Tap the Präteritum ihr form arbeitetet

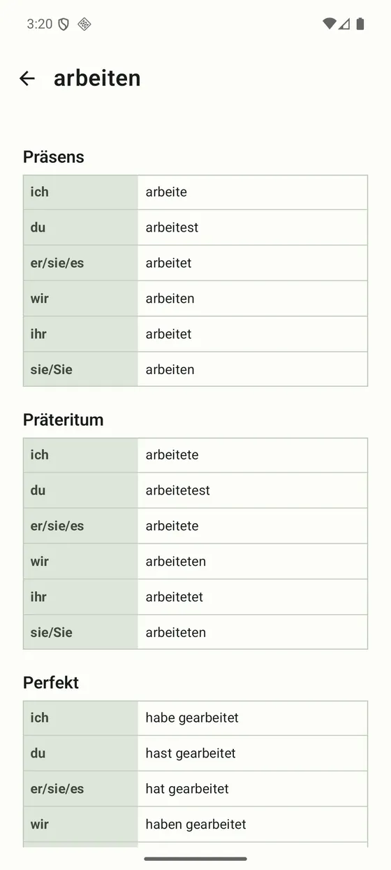pos(175,597)
